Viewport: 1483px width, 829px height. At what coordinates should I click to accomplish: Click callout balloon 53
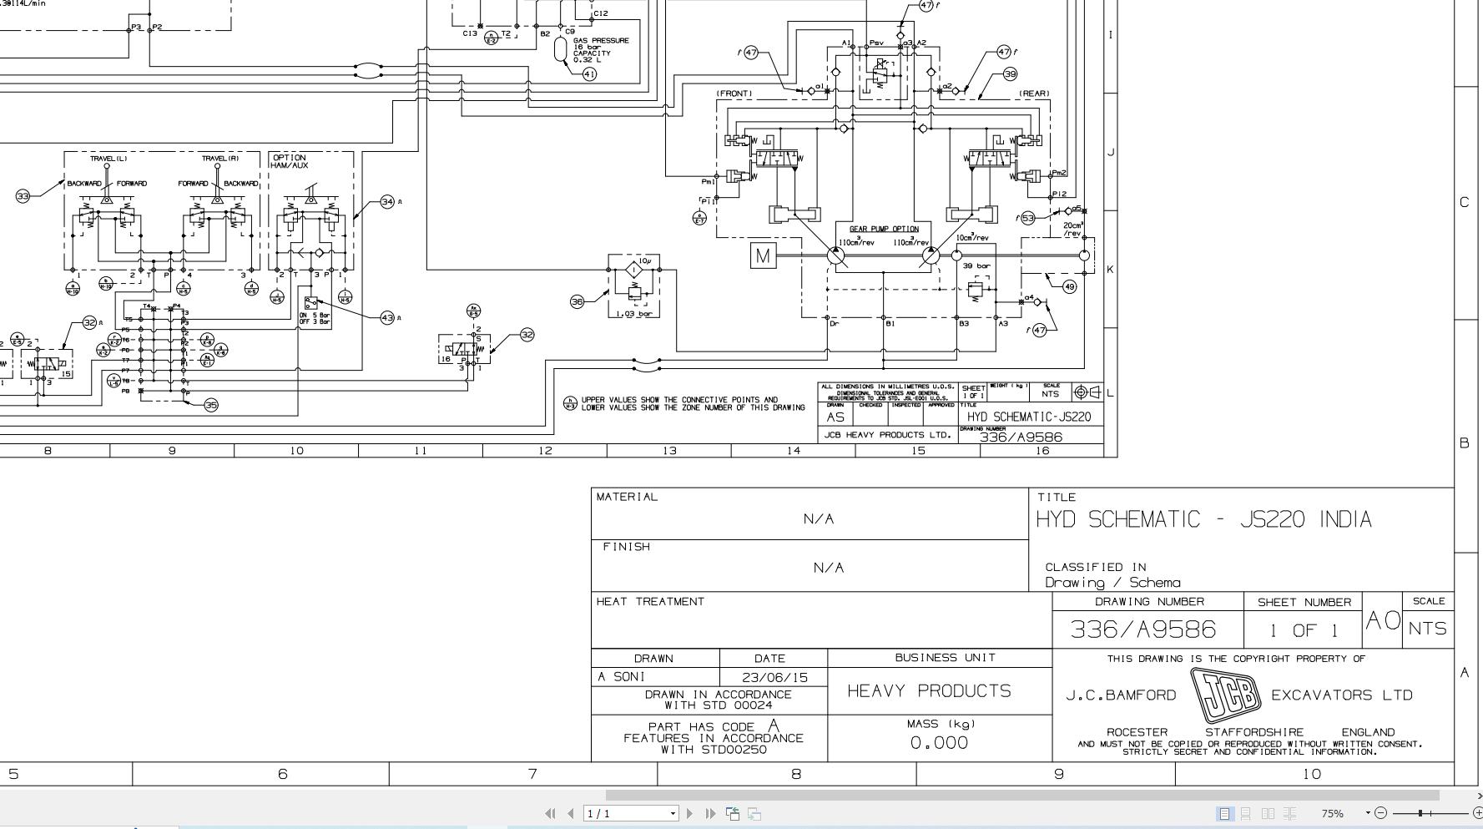pos(1027,218)
